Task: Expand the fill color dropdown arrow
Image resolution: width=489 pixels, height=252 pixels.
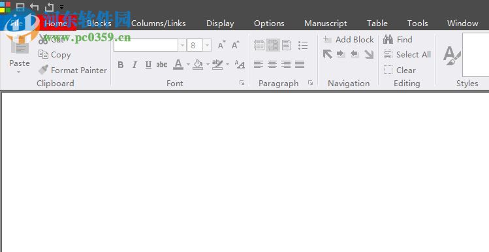Action: [208, 65]
